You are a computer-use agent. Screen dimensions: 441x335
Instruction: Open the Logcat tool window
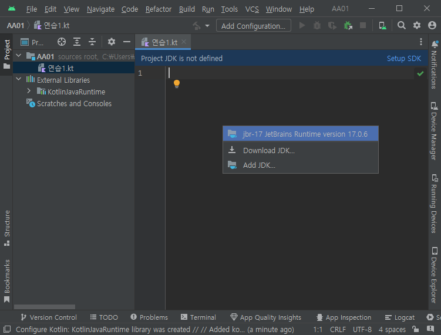click(x=400, y=317)
